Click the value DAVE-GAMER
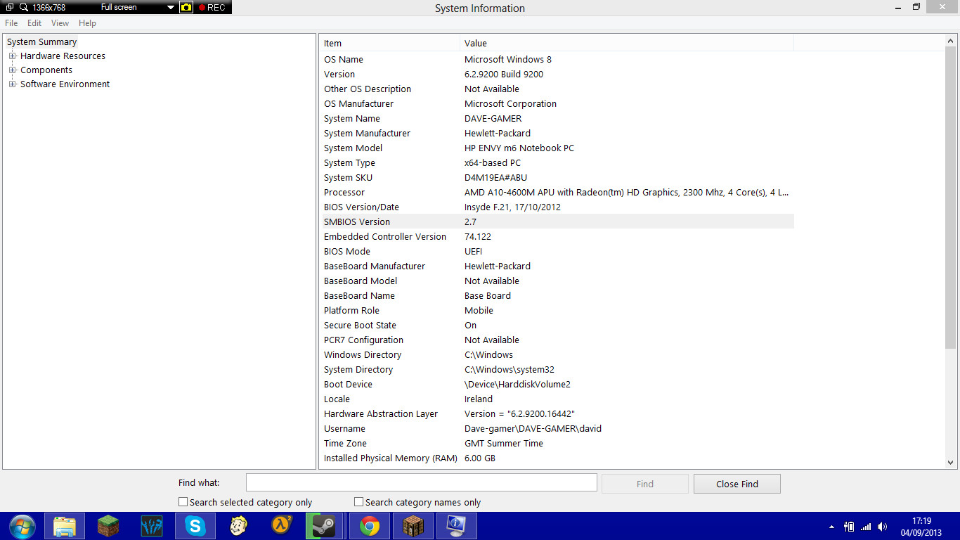The image size is (960, 540). coord(493,119)
